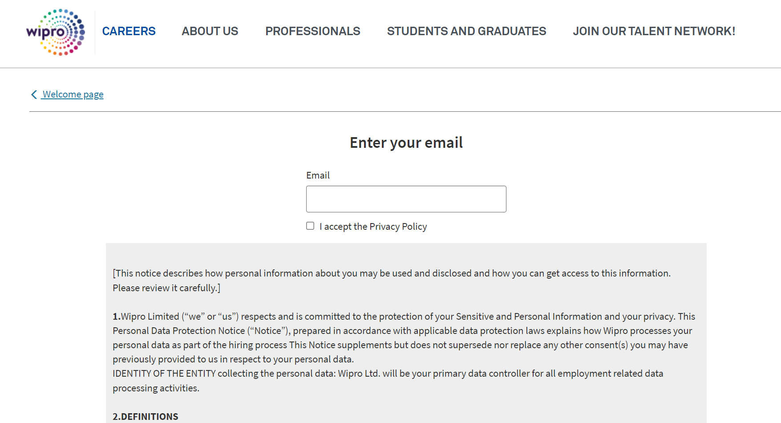Select STUDENTS AND GRADUATES in navigation

466,31
